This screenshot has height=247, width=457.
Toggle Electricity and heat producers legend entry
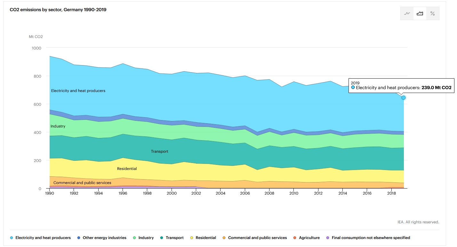40,238
